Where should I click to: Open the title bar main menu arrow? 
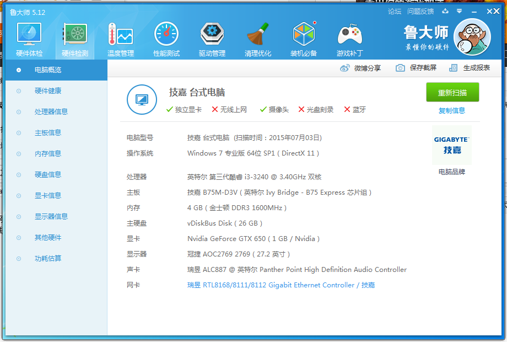coord(459,12)
